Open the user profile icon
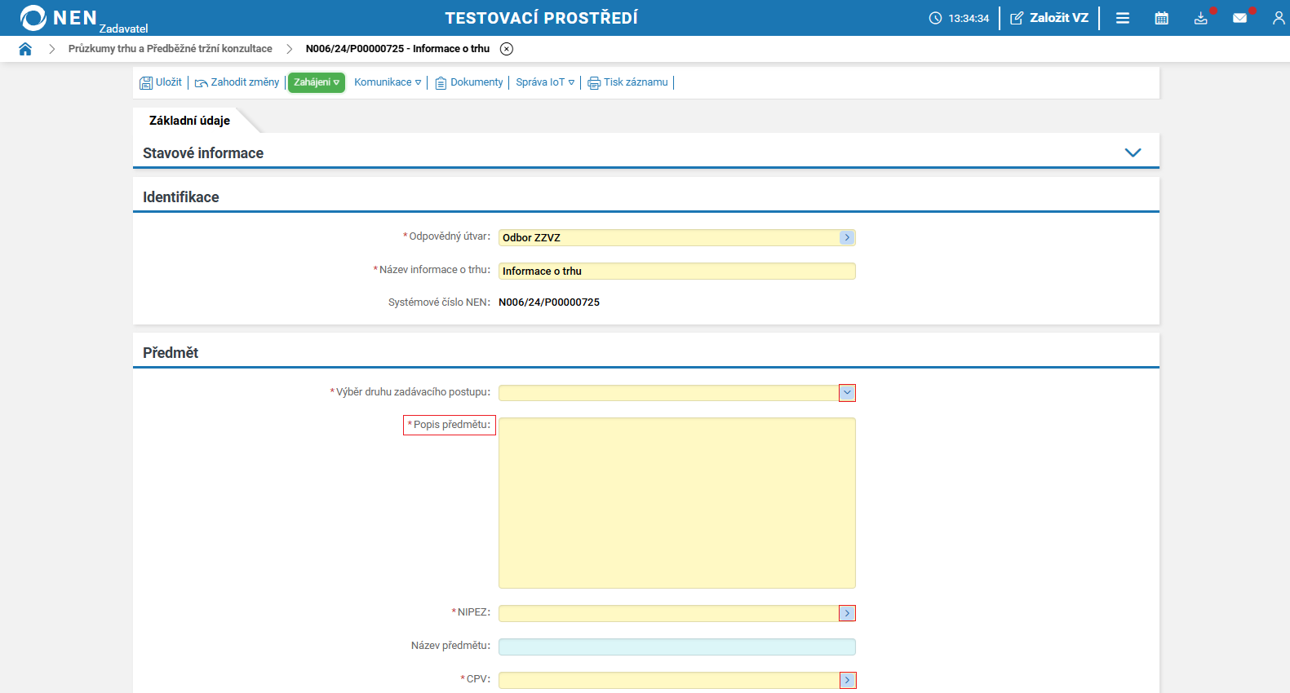Viewport: 1290px width, 693px height. (1278, 18)
